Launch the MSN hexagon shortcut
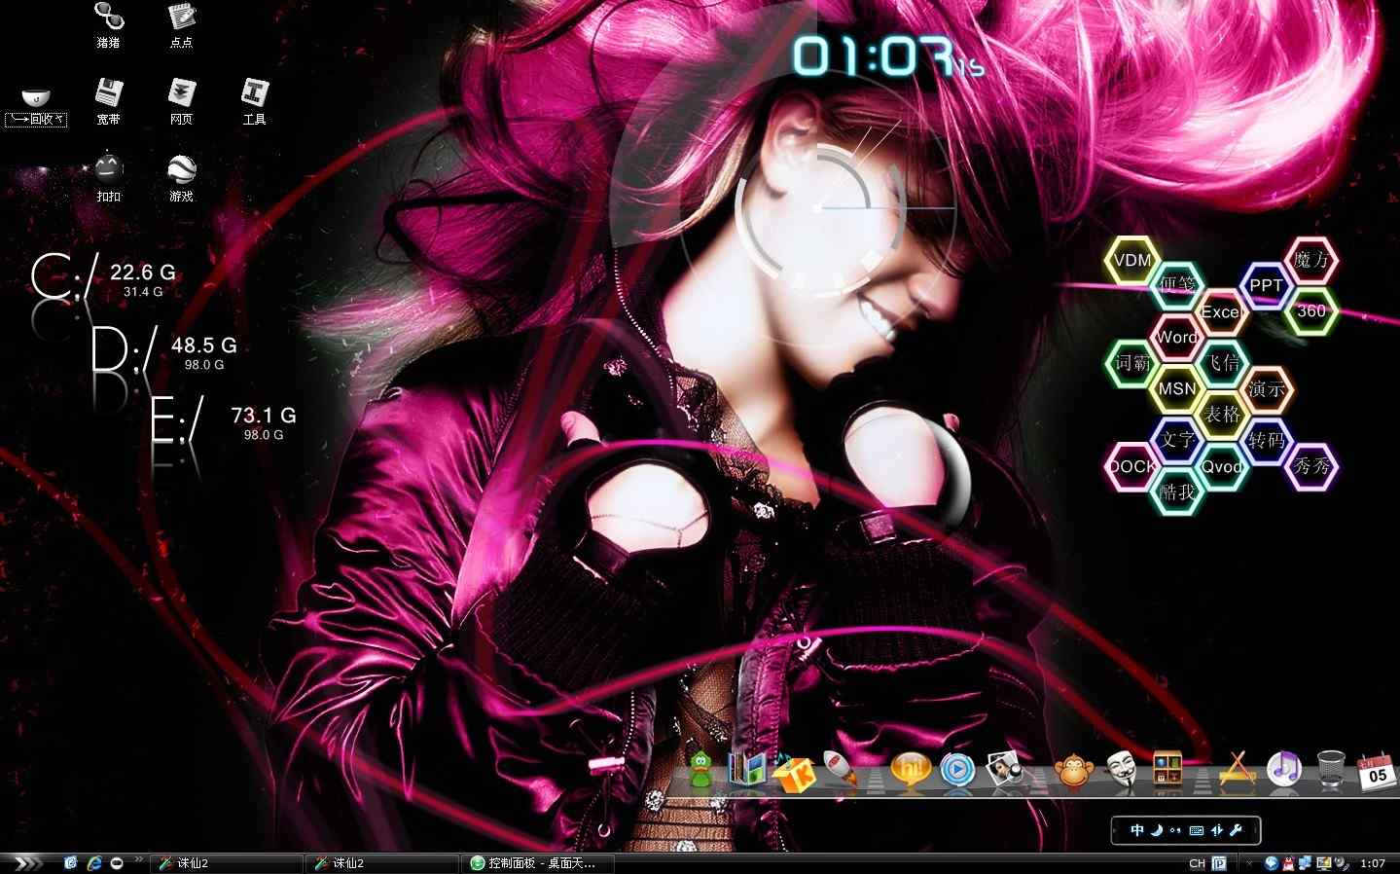This screenshot has height=874, width=1400. [x=1177, y=388]
